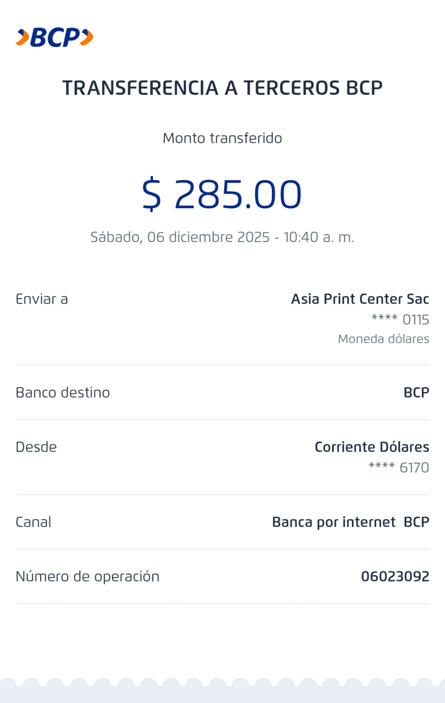Click the Número de operación label
The image size is (445, 703).
(87, 576)
